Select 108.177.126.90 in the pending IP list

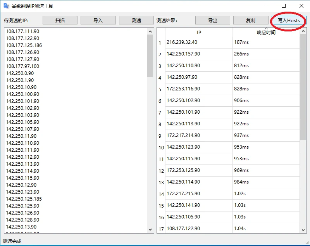pos(22,52)
